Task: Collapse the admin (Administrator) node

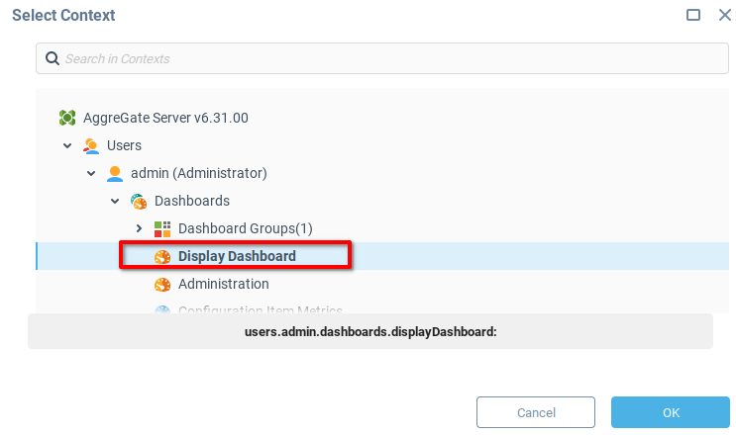Action: 91,173
